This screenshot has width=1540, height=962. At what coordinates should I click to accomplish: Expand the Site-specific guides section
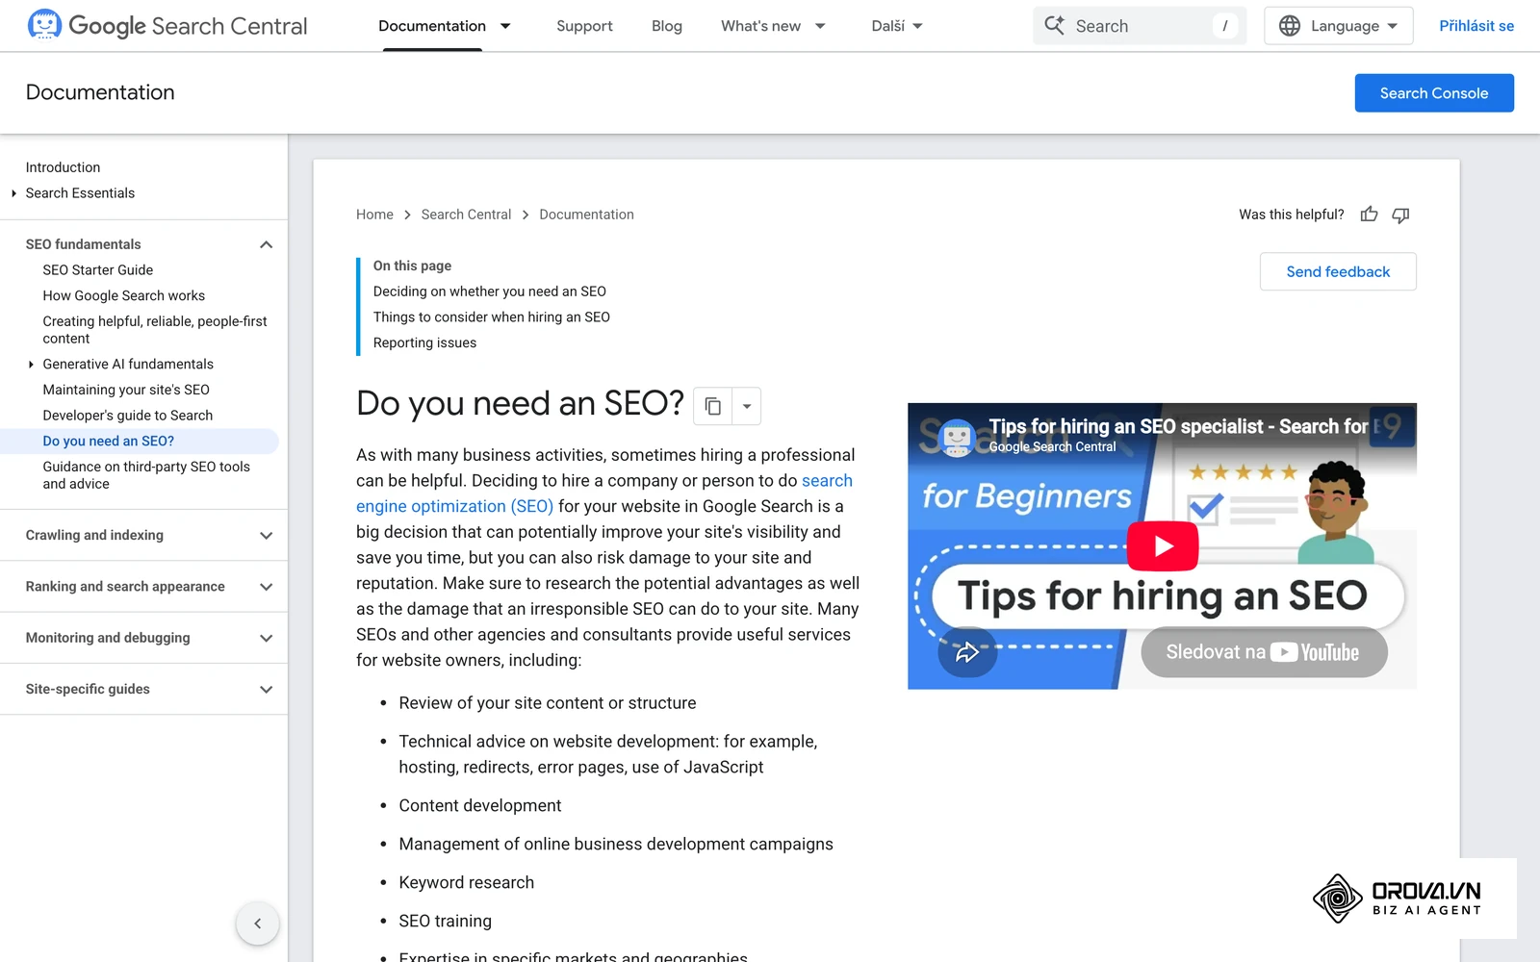pos(267,690)
